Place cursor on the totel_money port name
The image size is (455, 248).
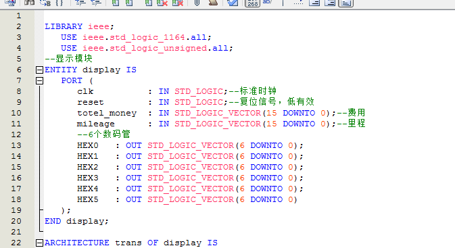[x=107, y=113]
